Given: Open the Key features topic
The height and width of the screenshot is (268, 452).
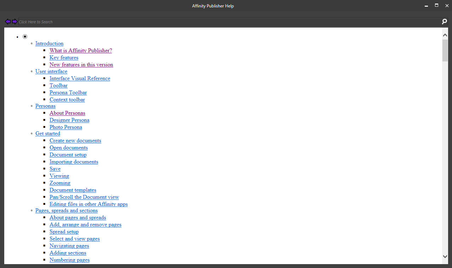Looking at the screenshot, I should [x=64, y=58].
